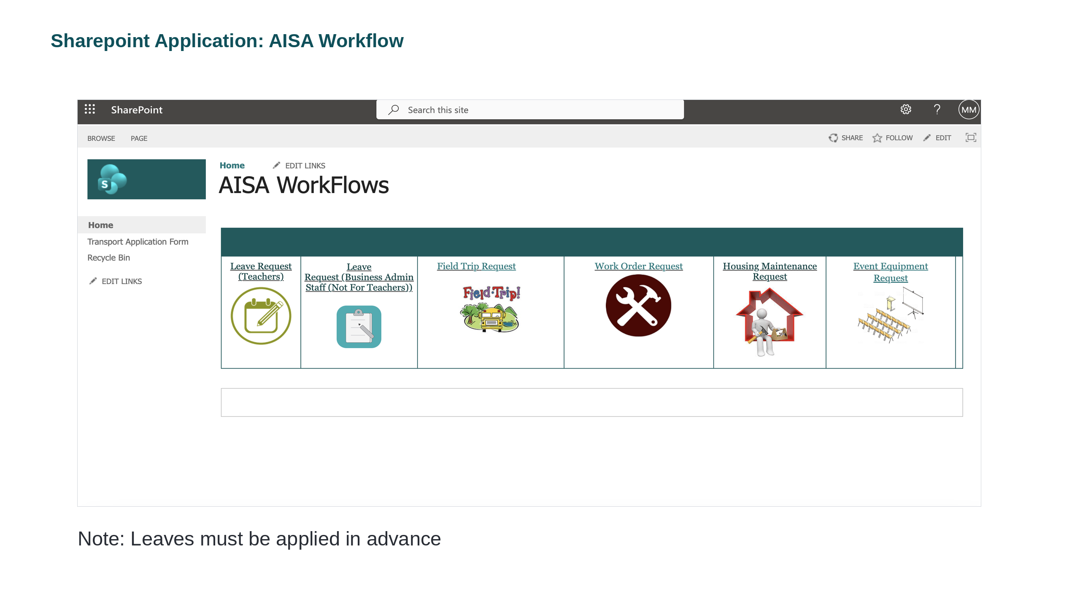
Task: Click the calendar pencil leave request icon
Action: [x=261, y=316]
